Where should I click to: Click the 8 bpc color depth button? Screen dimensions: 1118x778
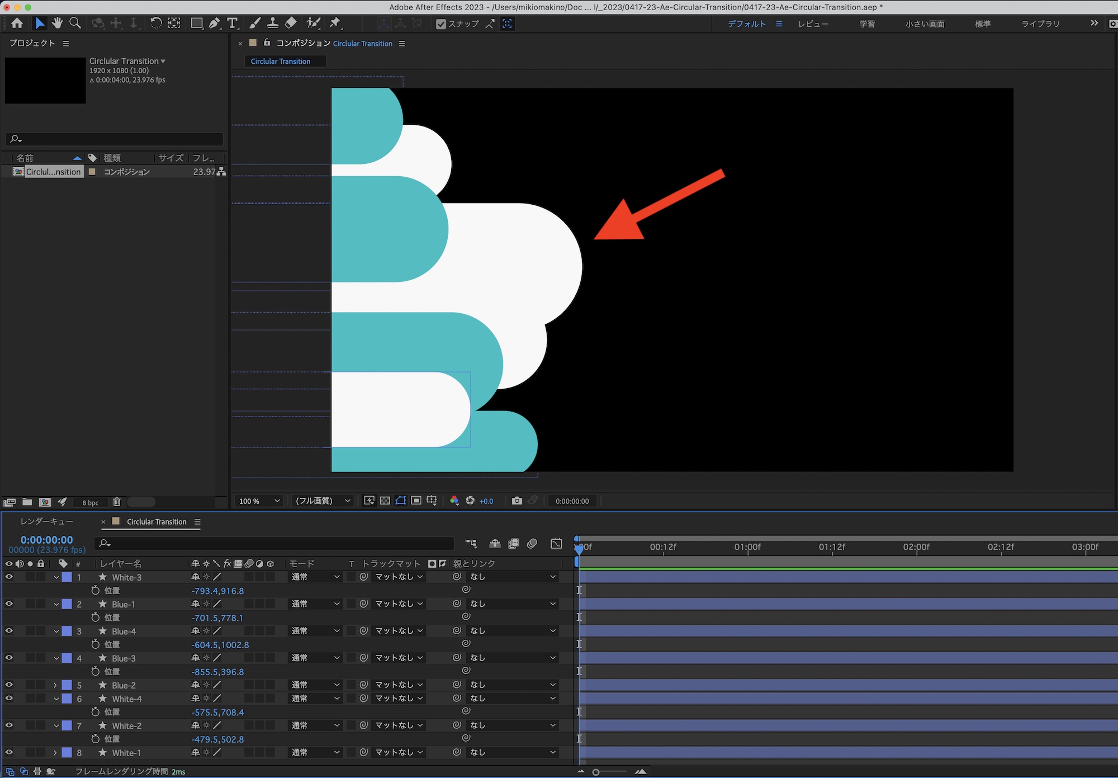[90, 502]
